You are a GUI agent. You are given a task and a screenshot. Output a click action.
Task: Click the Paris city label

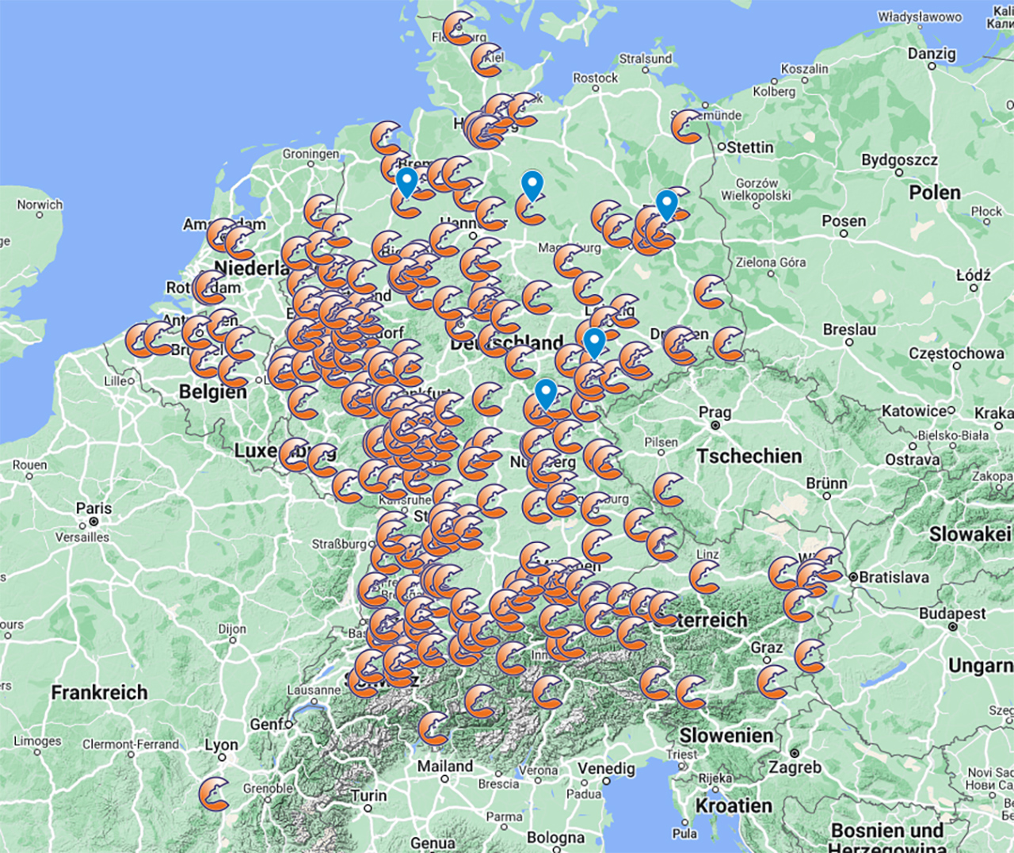click(93, 508)
